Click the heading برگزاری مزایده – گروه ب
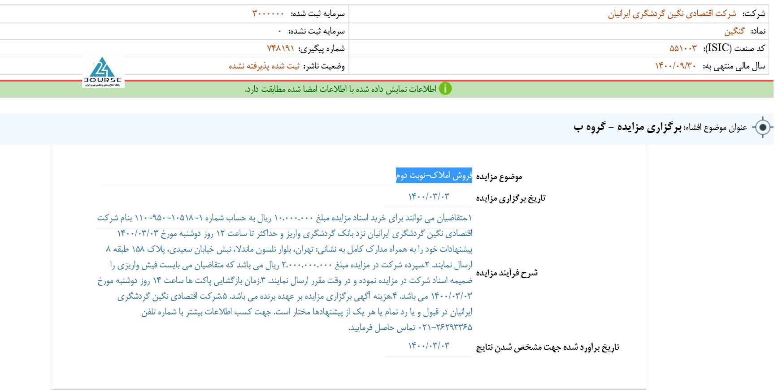This screenshot has height=391, width=778. [x=627, y=128]
